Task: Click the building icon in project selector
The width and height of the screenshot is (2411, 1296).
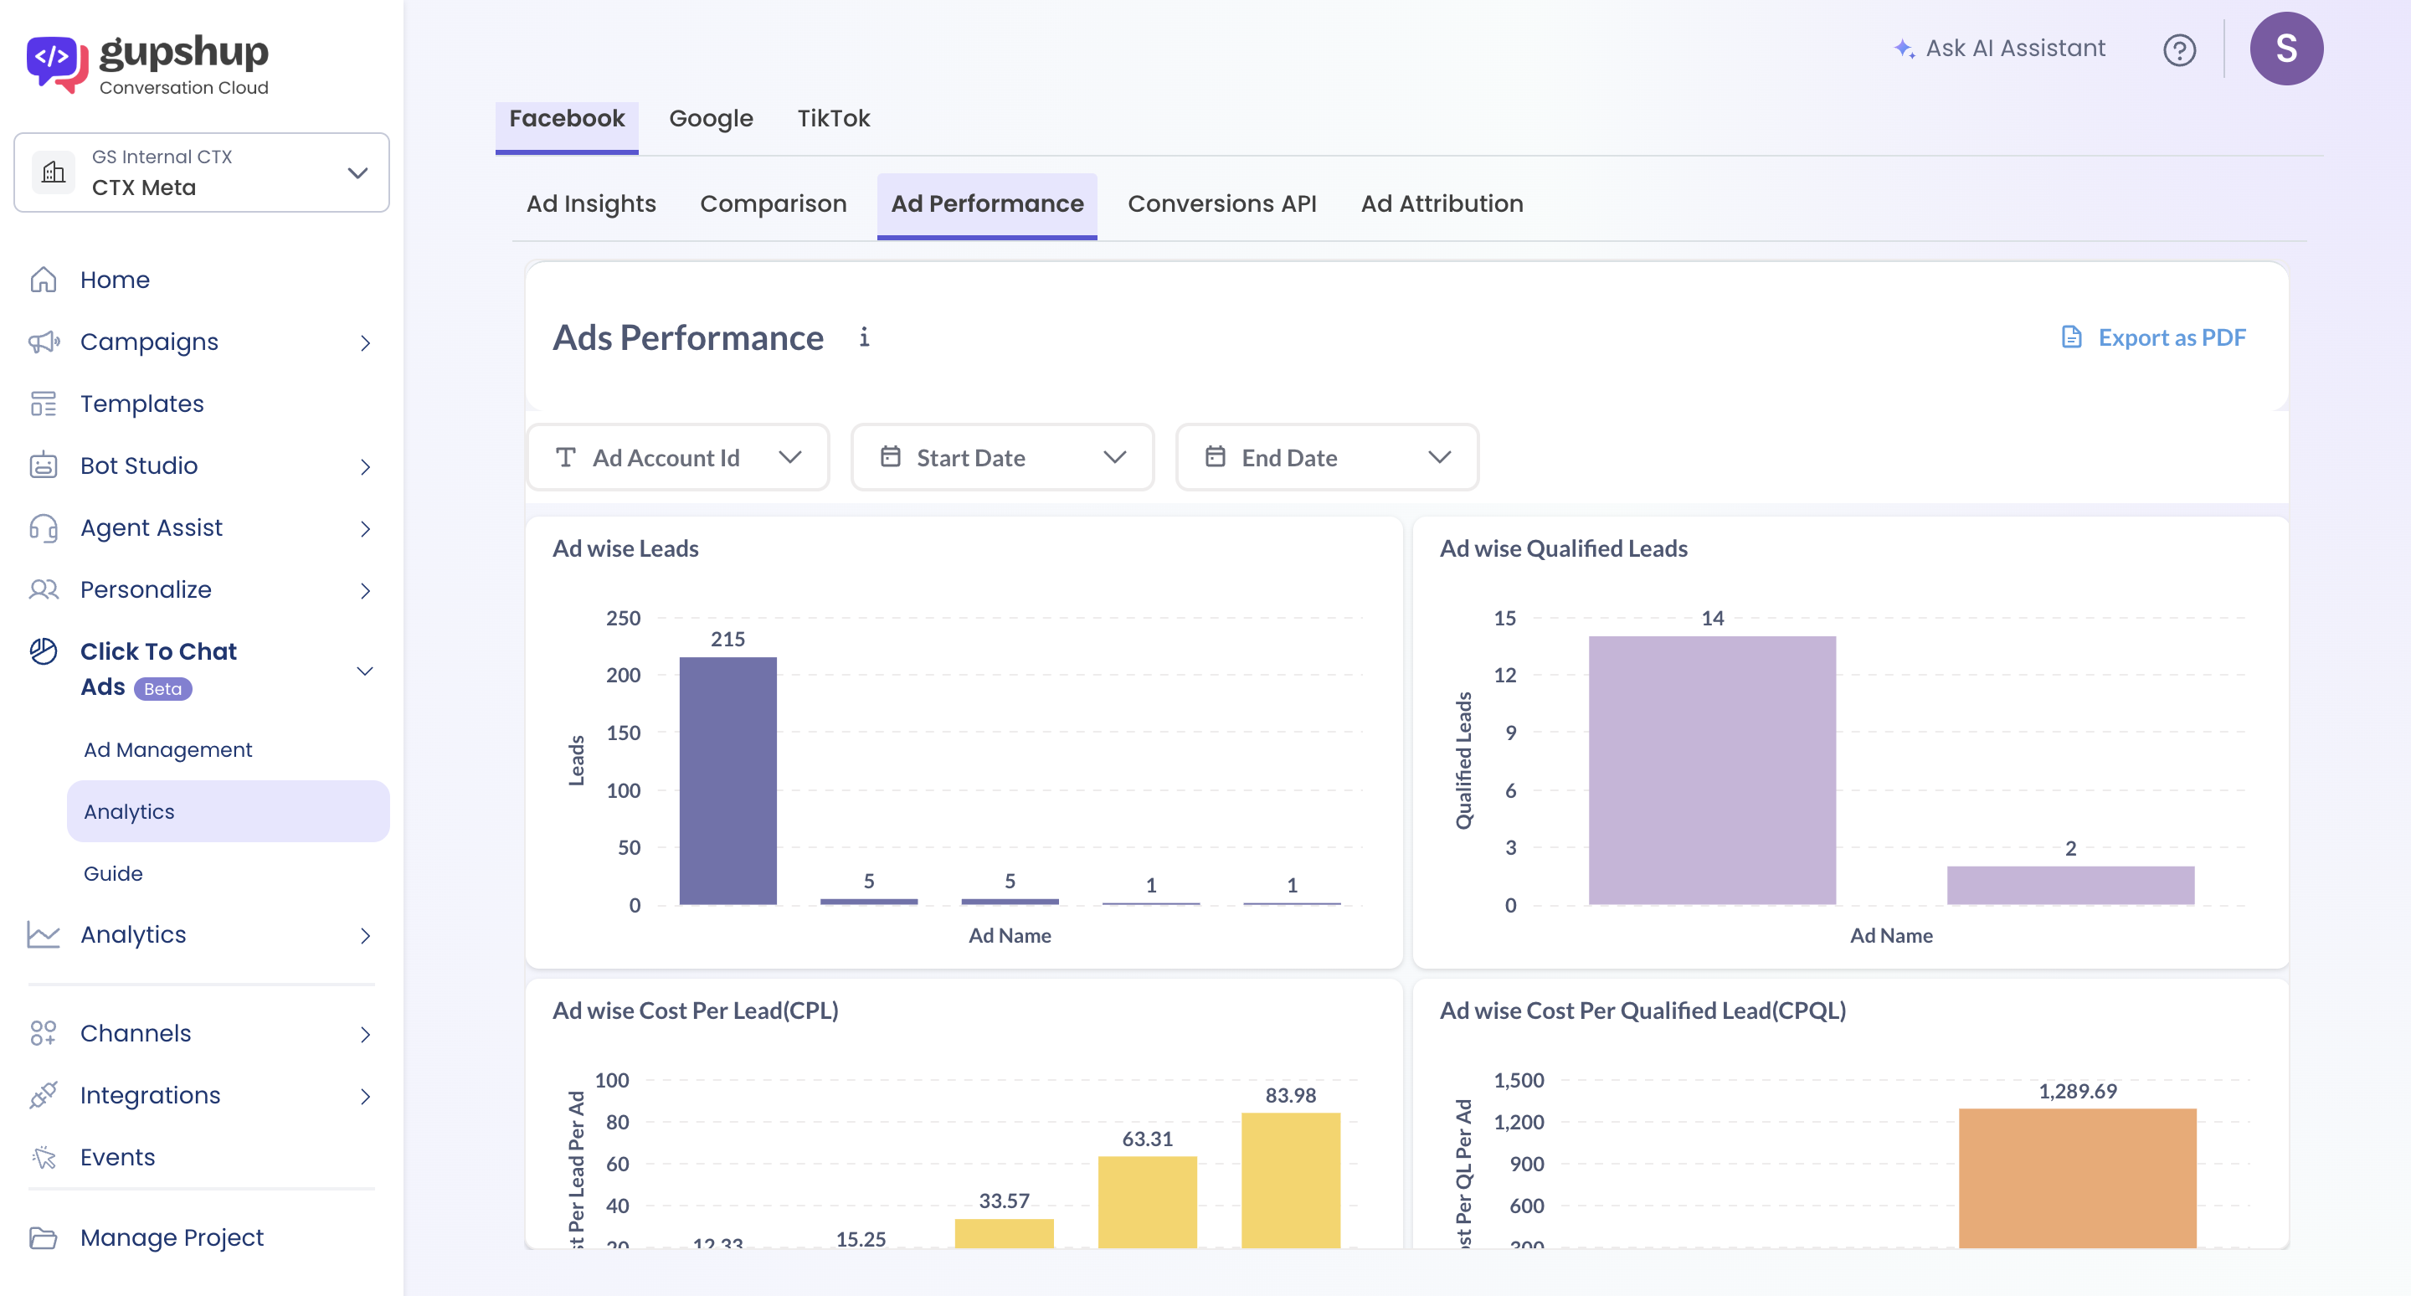Action: point(54,172)
